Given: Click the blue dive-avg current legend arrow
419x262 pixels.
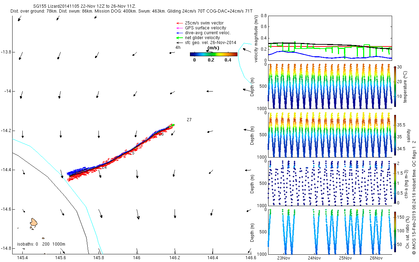Looking at the screenshot, I should (179, 33).
